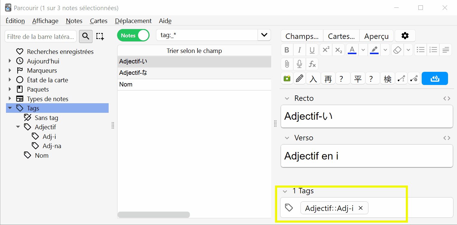This screenshot has width=457, height=225.
Task: Collapse the 1 Tags section
Action: [x=285, y=191]
